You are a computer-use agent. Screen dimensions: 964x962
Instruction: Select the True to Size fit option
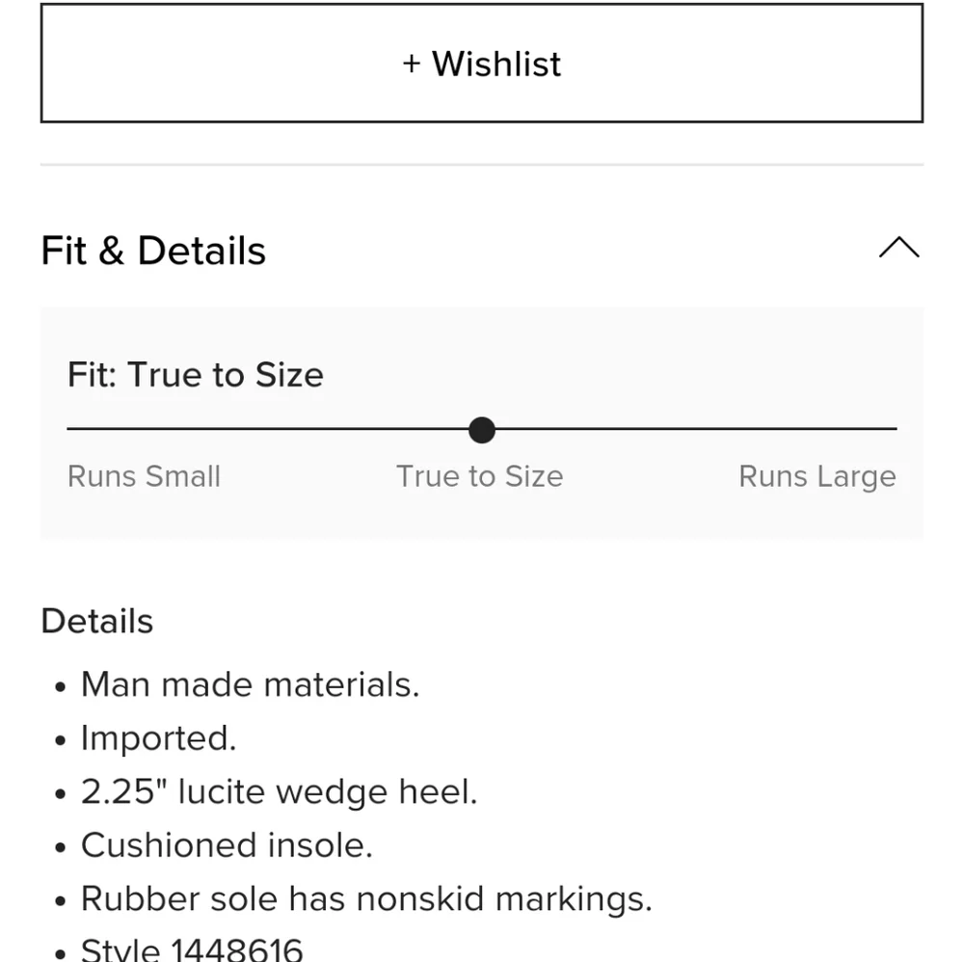click(479, 475)
